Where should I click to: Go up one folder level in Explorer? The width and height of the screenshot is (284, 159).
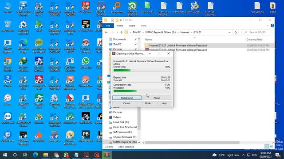[122, 32]
